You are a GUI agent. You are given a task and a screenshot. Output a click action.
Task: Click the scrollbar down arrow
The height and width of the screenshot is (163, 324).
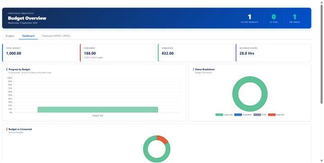coord(321,161)
